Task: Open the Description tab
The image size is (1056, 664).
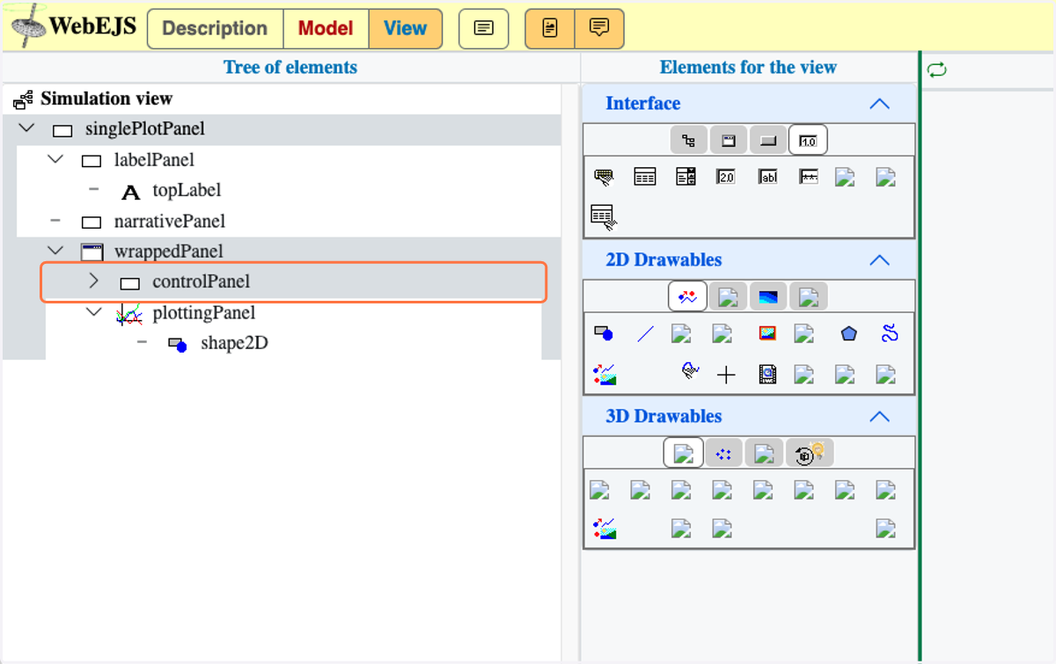Action: [x=215, y=28]
